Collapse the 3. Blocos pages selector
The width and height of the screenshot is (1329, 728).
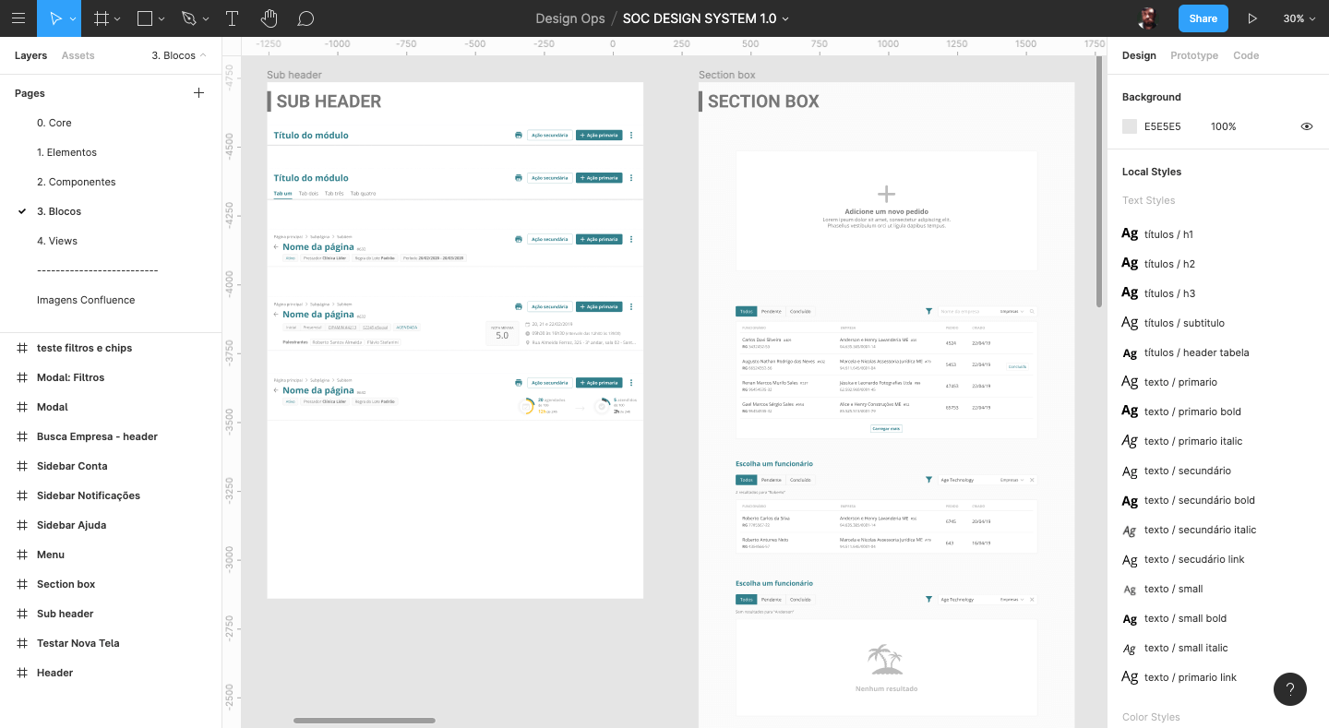click(179, 55)
